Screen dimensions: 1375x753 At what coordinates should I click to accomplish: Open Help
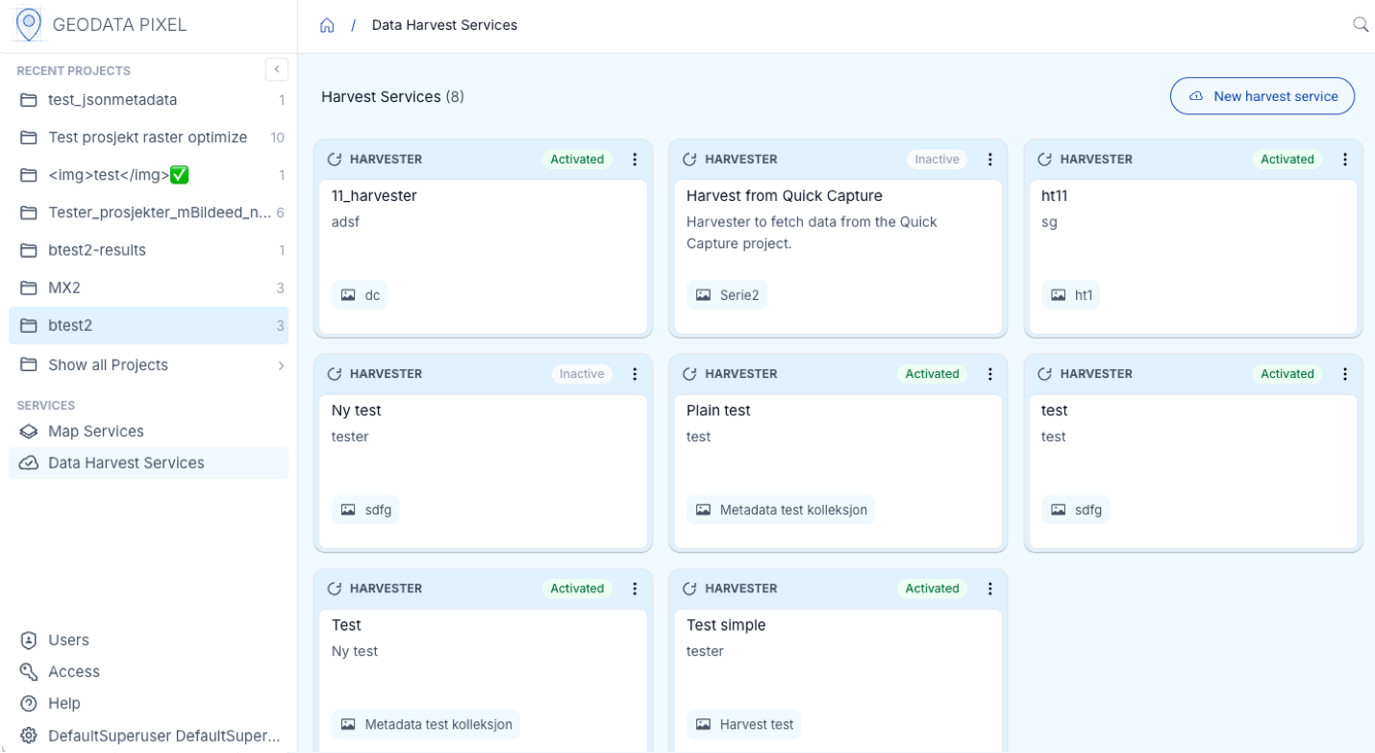click(x=148, y=704)
